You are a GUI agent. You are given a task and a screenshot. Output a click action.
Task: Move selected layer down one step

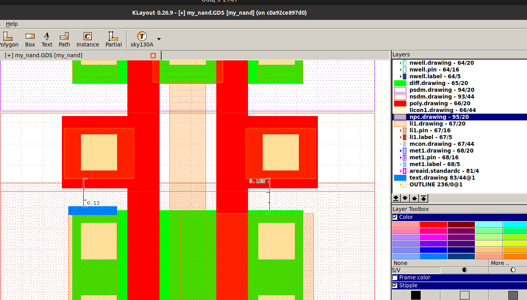(405, 198)
